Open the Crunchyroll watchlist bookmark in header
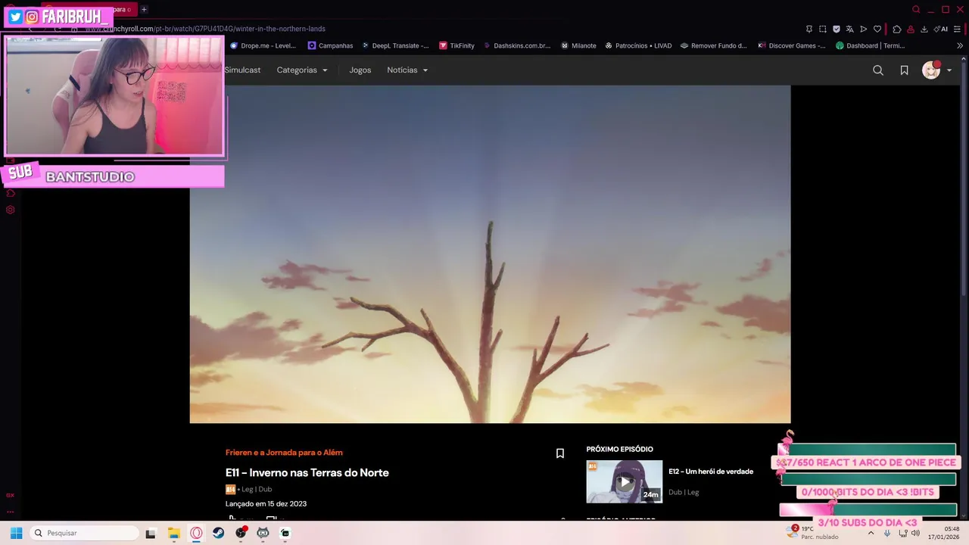The height and width of the screenshot is (545, 969). point(904,70)
